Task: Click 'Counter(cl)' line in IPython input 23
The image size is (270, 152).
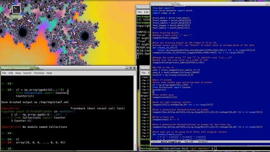Action: tap(25, 96)
